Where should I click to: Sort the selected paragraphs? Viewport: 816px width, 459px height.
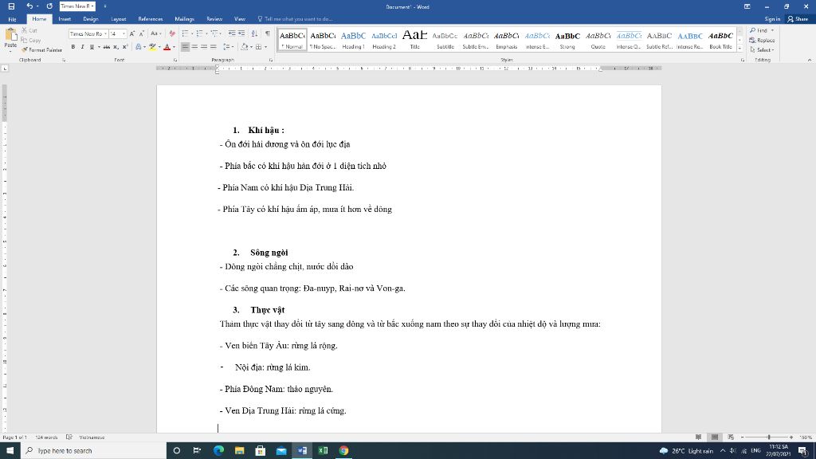[x=254, y=33]
